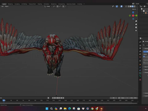Open the overlays options dropdown arrow
The image size is (148, 111).
pos(123,6)
